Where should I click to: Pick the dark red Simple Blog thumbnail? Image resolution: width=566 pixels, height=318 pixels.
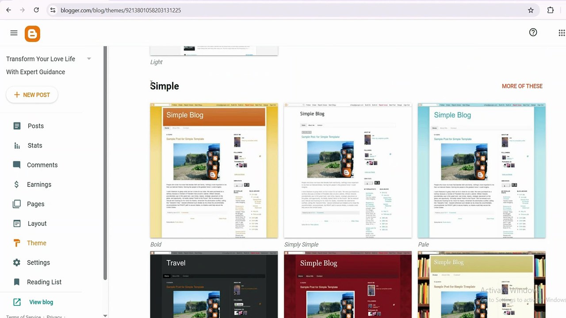click(x=348, y=284)
